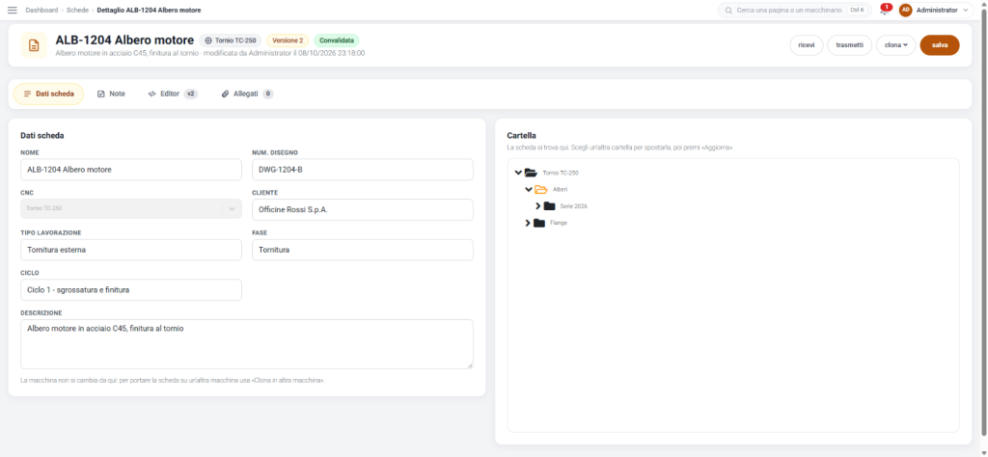
Task: Click the AD user avatar
Action: click(x=905, y=10)
